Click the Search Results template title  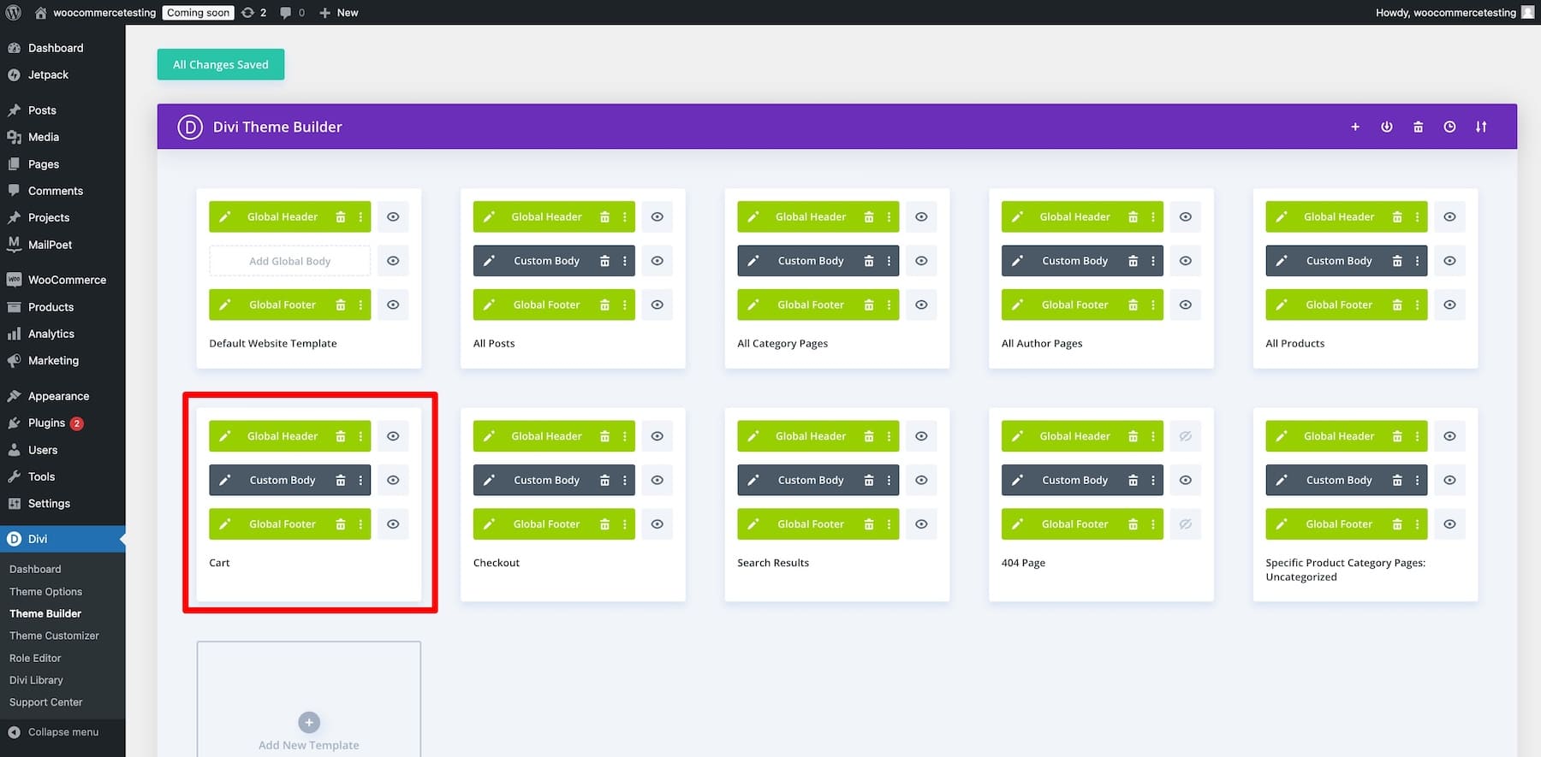click(773, 563)
